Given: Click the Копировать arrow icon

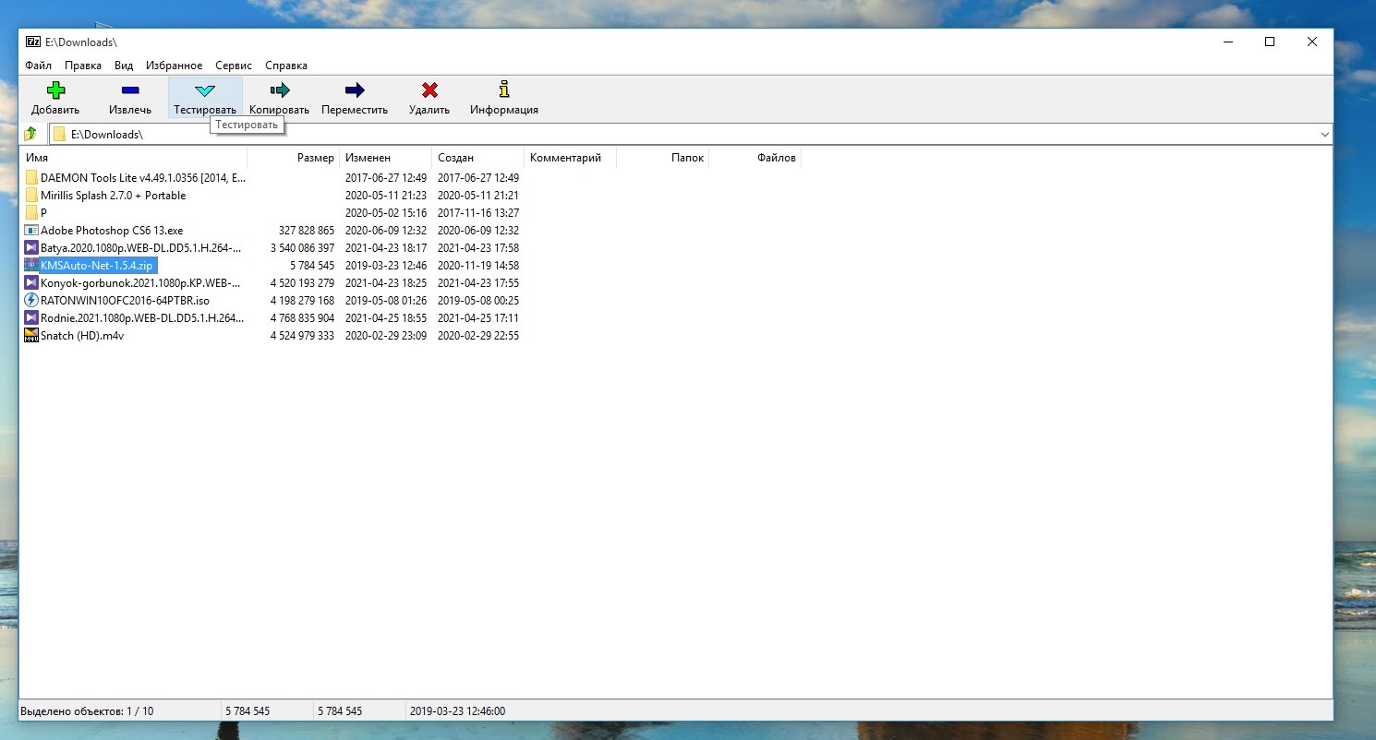Looking at the screenshot, I should 279,90.
